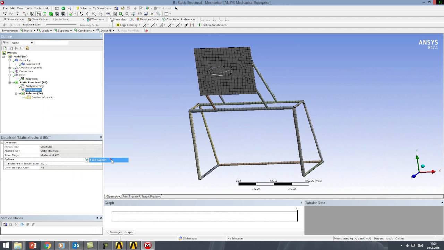The height and width of the screenshot is (250, 444).
Task: Toggle the Wireframe display mode
Action: pyautogui.click(x=95, y=19)
